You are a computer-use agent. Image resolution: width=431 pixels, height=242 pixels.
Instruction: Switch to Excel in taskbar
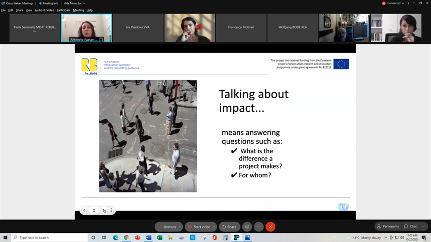[x=160, y=237]
